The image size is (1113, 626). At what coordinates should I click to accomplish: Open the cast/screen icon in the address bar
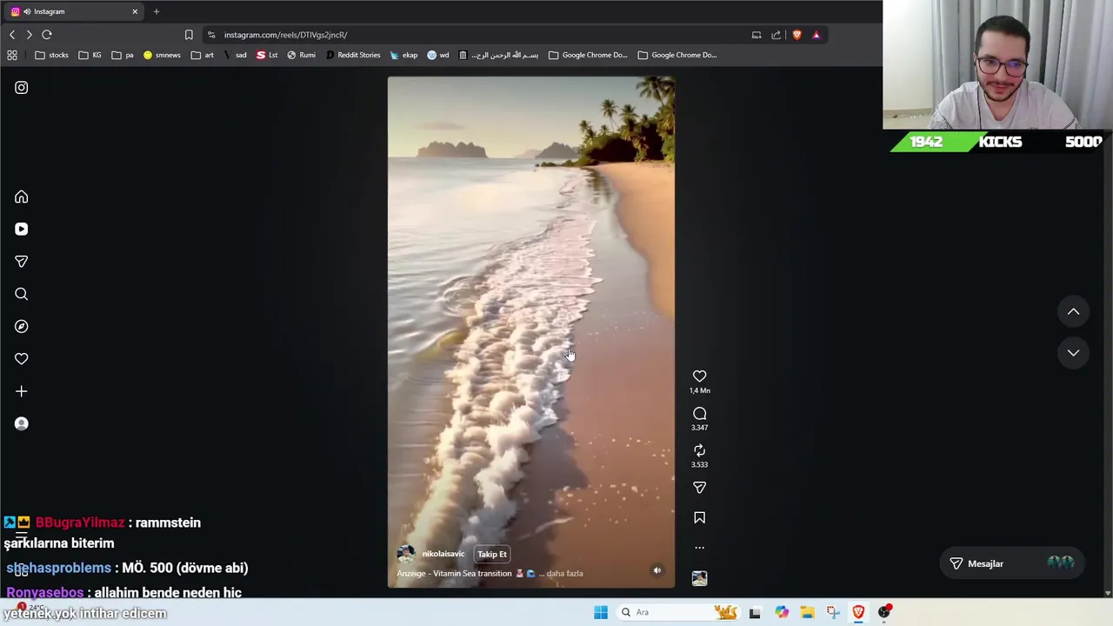point(756,35)
